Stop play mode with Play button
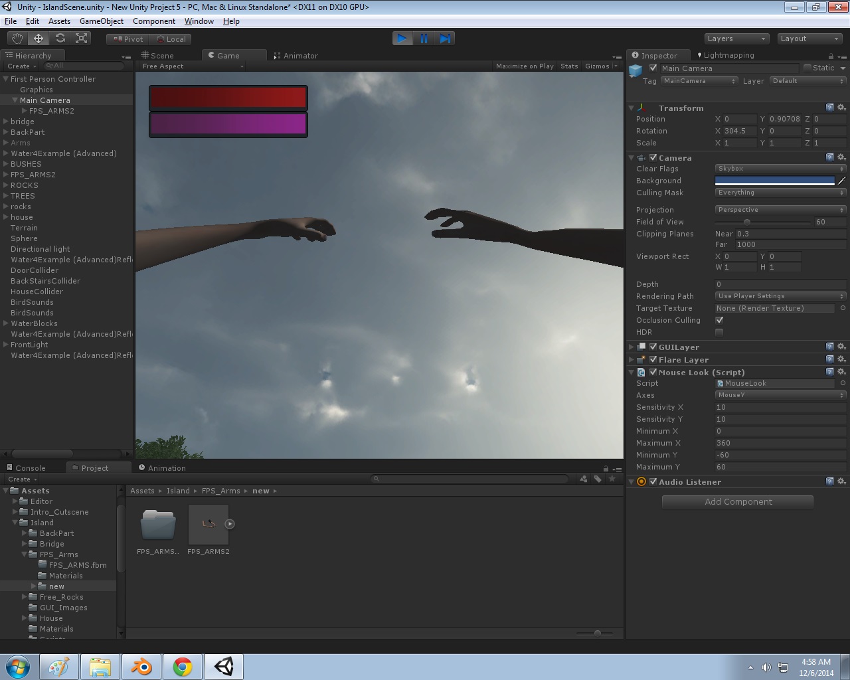 (x=402, y=39)
